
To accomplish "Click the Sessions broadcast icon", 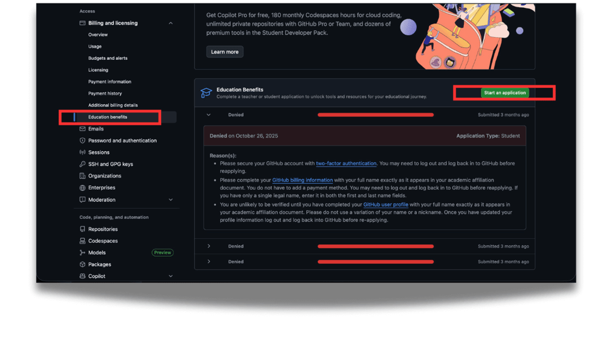I will point(83,152).
